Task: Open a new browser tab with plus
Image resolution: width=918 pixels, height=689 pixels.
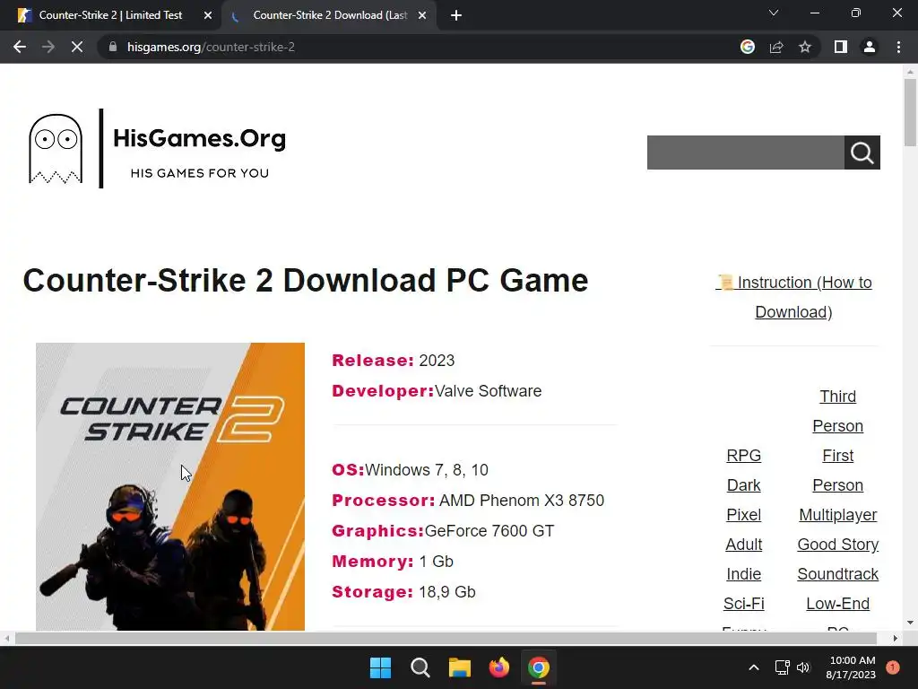Action: [456, 15]
